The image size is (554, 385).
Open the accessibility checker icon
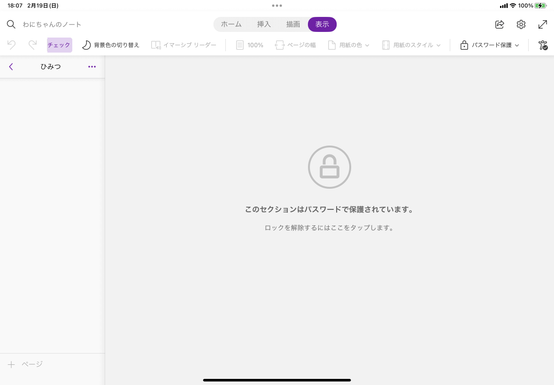543,45
